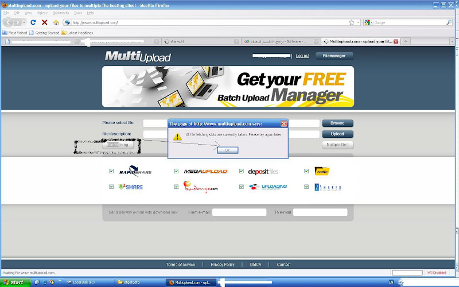Open the File menu
Viewport: 459px width, 287px height.
click(6, 13)
